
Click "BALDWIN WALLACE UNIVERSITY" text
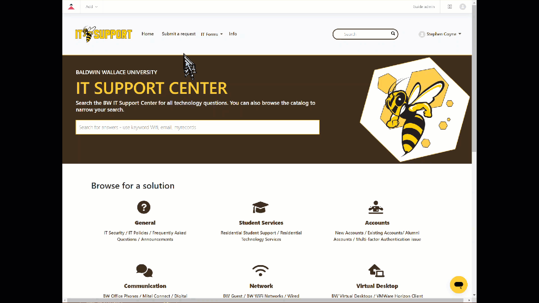click(x=117, y=72)
